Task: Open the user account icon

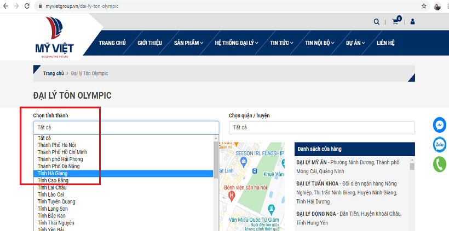Action: point(412,22)
